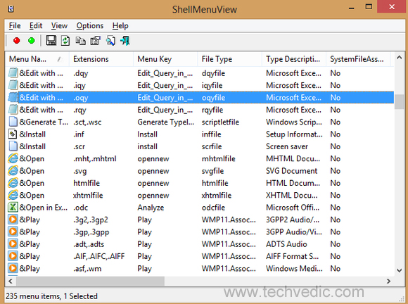Click Media Player icon of .adt row
408x304 pixels.
coord(13,244)
